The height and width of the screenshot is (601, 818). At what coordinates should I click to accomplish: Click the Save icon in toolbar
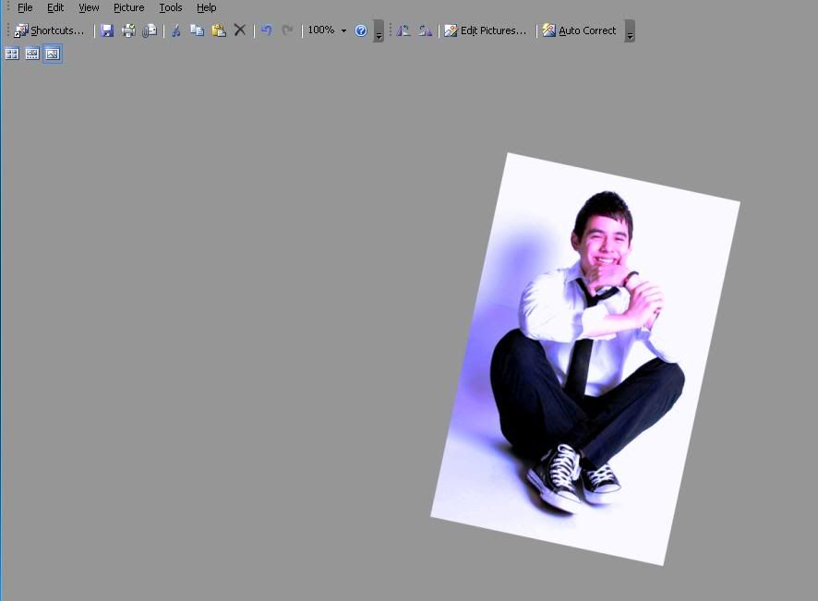(x=107, y=30)
